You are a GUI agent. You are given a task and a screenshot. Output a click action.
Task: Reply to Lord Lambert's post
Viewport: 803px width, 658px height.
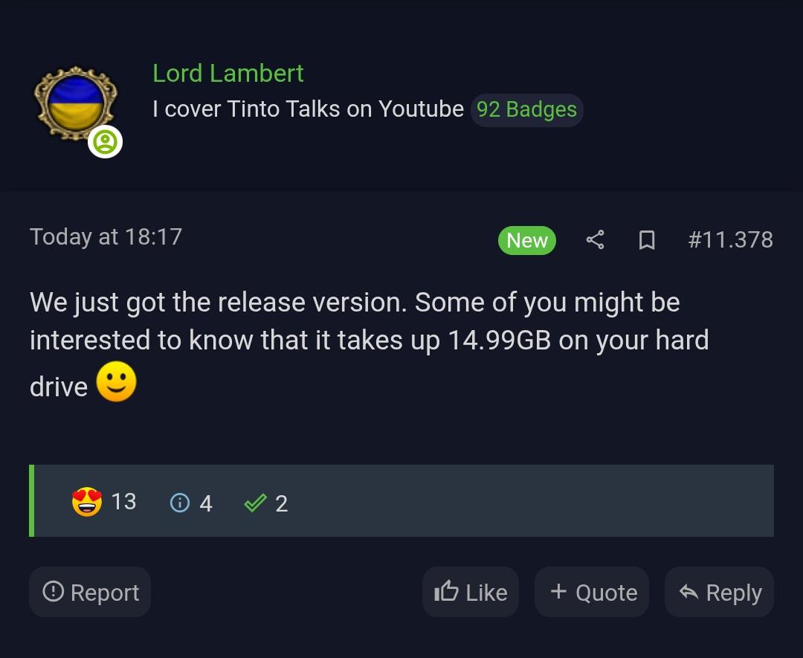719,592
